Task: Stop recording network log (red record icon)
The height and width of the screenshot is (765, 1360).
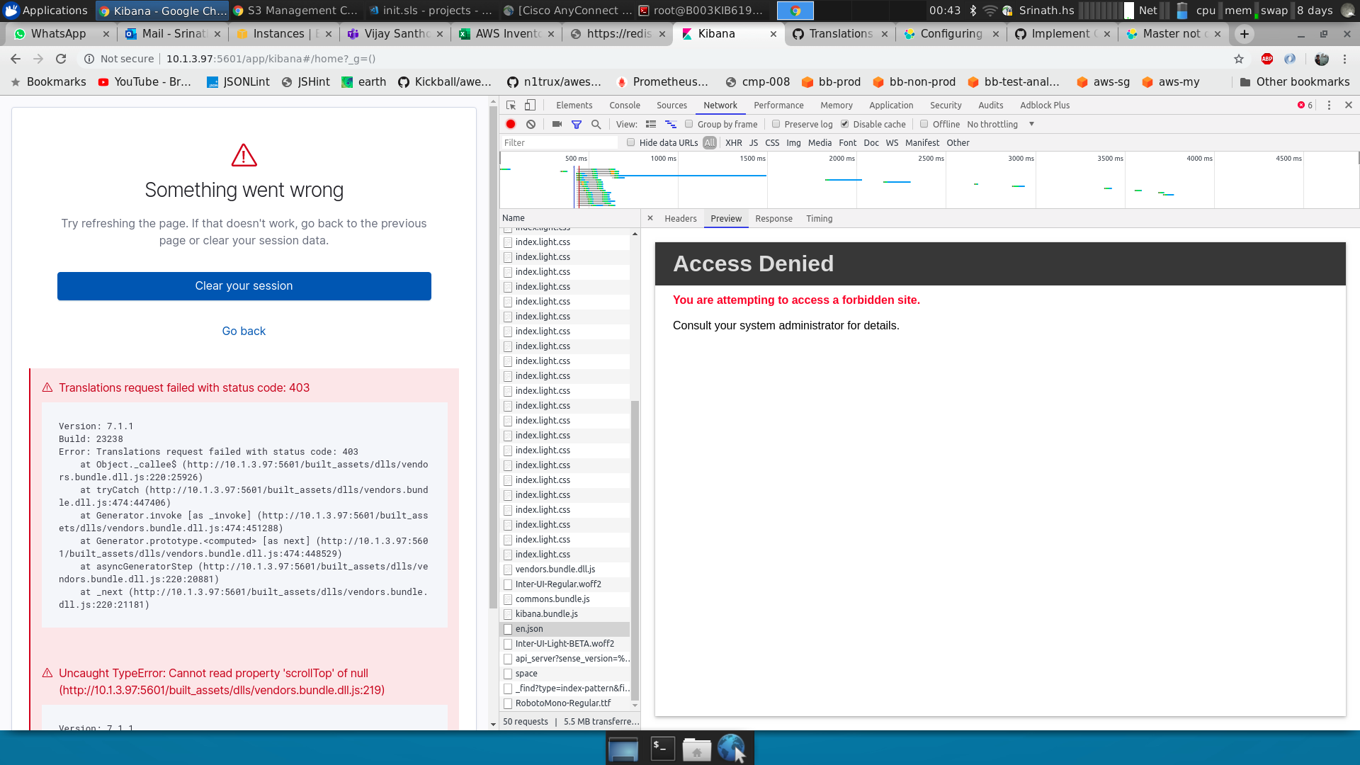Action: 510,124
